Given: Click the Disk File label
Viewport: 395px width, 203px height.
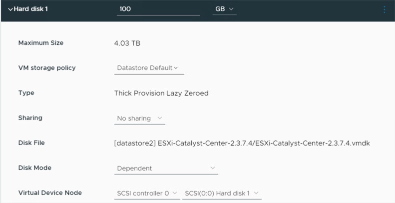Looking at the screenshot, I should 31,142.
